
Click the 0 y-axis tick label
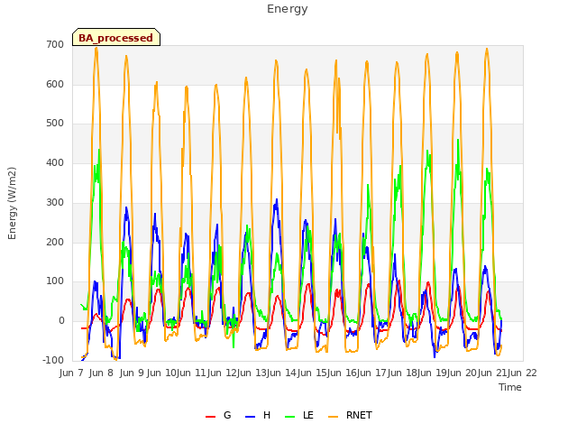61,321
